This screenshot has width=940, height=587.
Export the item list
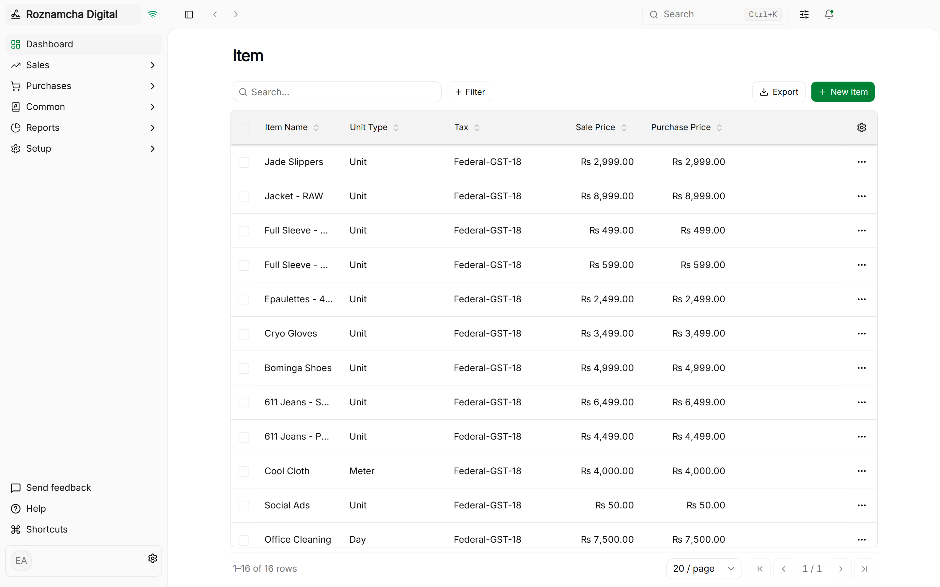tap(778, 92)
